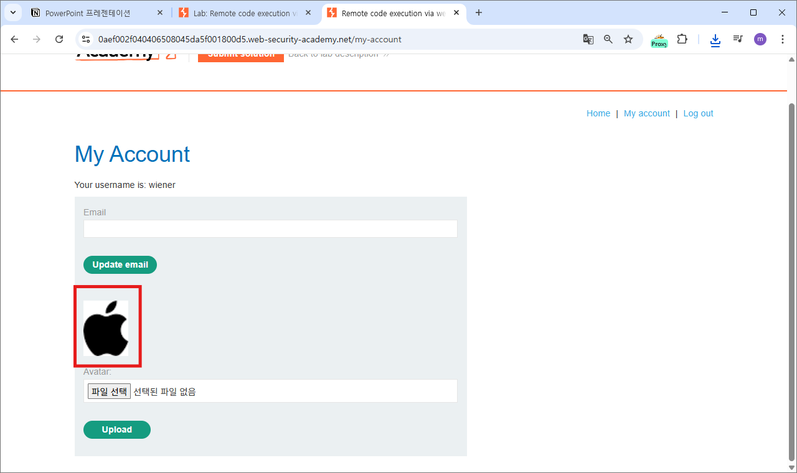The image size is (797, 473).
Task: Open the tab search dropdown arrow
Action: pyautogui.click(x=12, y=12)
